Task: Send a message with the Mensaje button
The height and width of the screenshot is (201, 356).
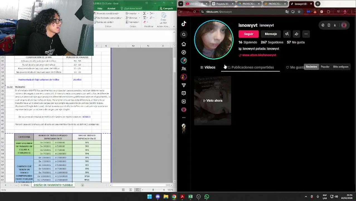Action: [x=271, y=34]
